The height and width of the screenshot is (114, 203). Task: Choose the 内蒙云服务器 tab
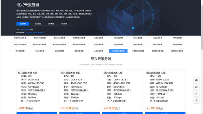[177, 38]
